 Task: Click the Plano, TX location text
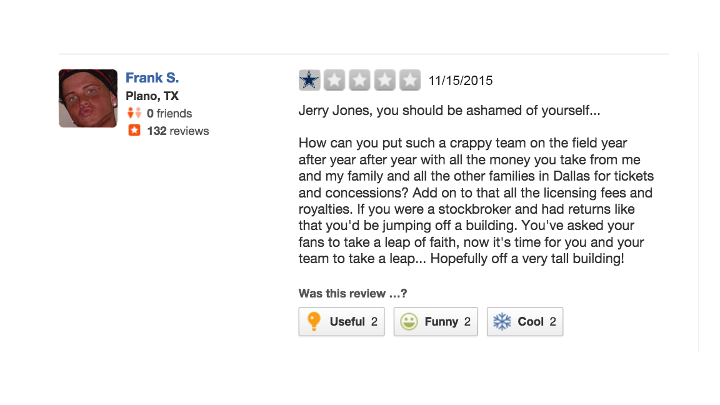pos(152,96)
